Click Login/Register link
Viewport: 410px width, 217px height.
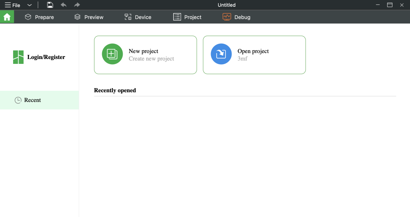point(46,57)
